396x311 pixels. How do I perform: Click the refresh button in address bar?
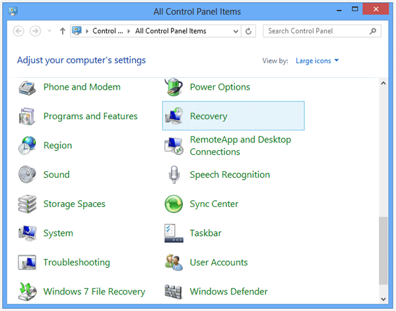point(249,31)
